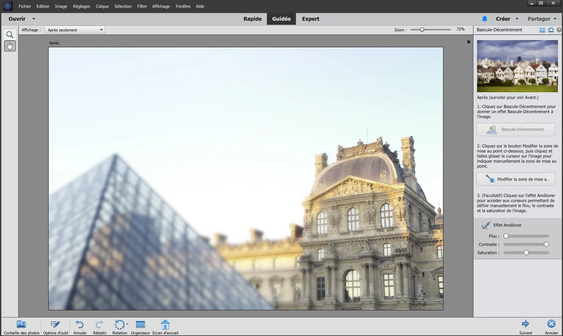The height and width of the screenshot is (336, 563).
Task: Open help for Bascule-Décentrement
Action: pyautogui.click(x=559, y=30)
